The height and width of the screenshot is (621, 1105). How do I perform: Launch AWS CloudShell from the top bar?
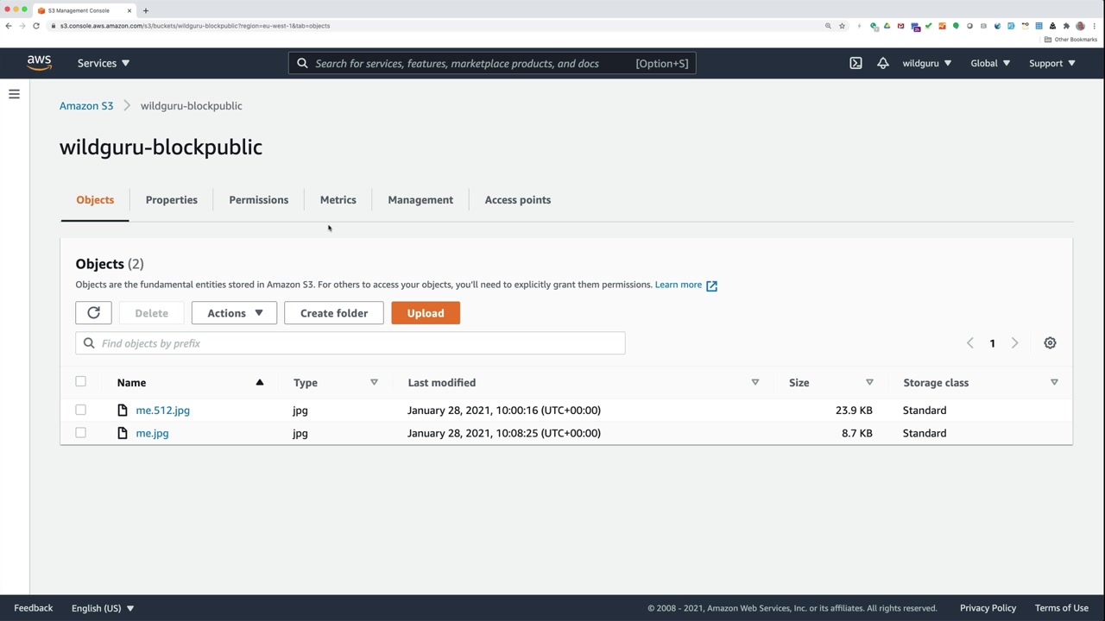pyautogui.click(x=856, y=63)
